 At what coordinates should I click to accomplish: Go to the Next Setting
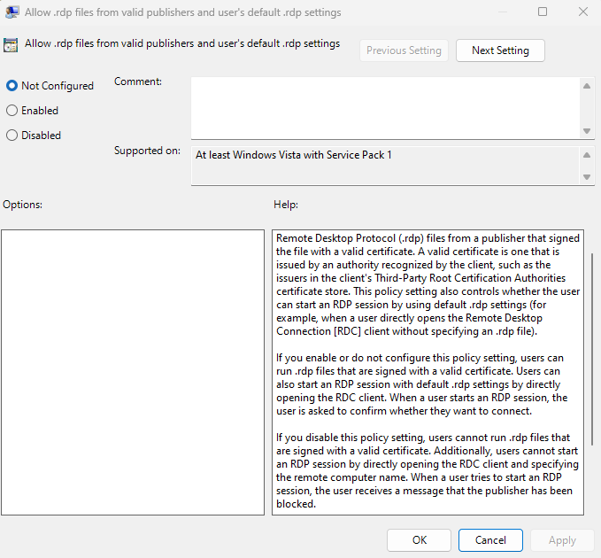[x=500, y=50]
